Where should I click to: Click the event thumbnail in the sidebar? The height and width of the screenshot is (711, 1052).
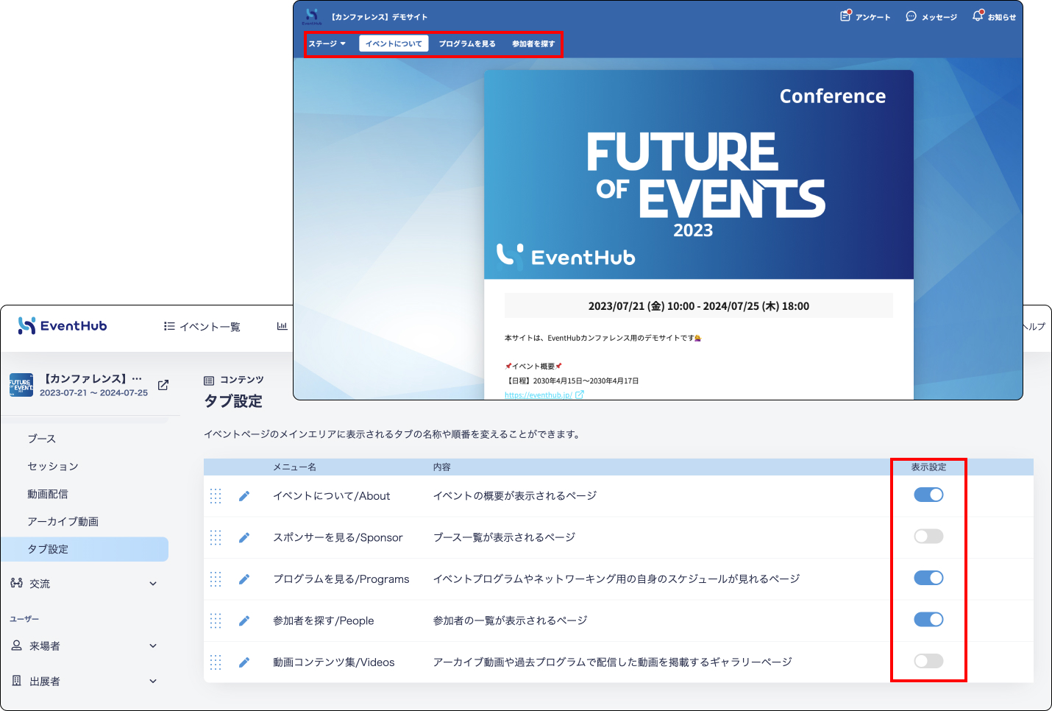tap(21, 385)
